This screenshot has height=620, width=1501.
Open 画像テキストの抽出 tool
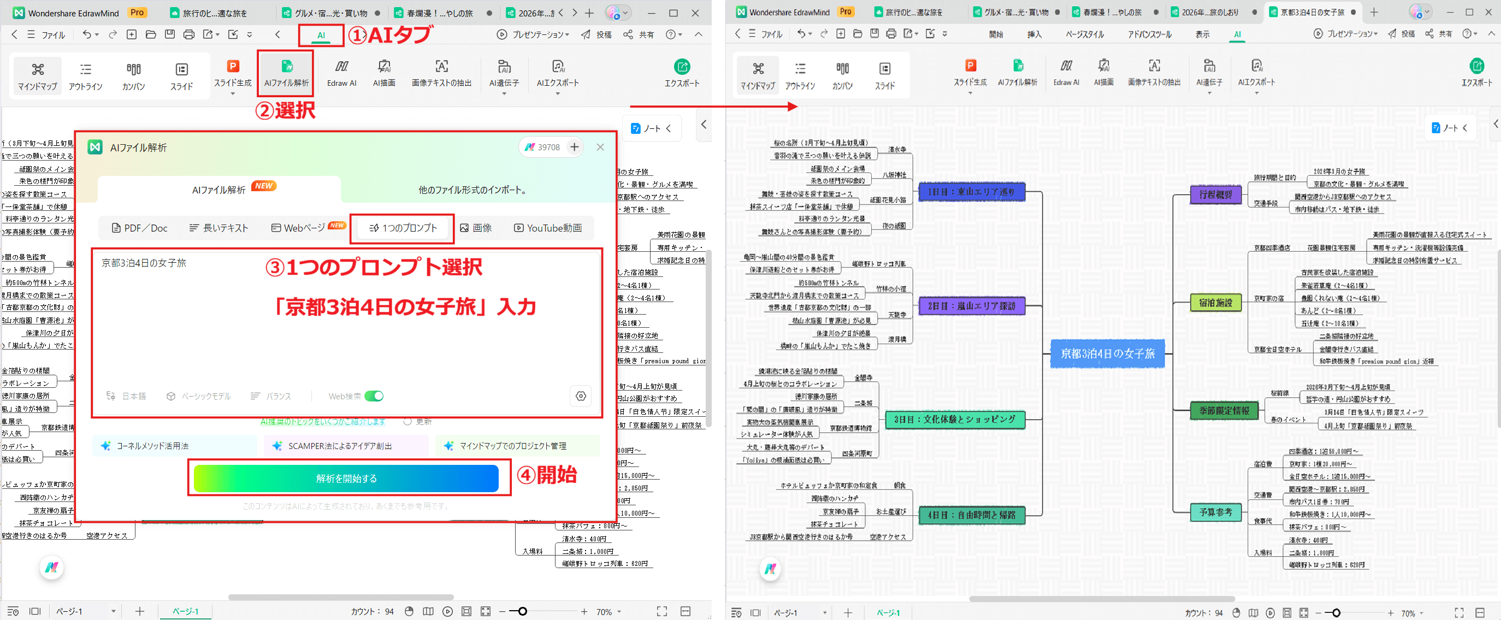coord(442,72)
